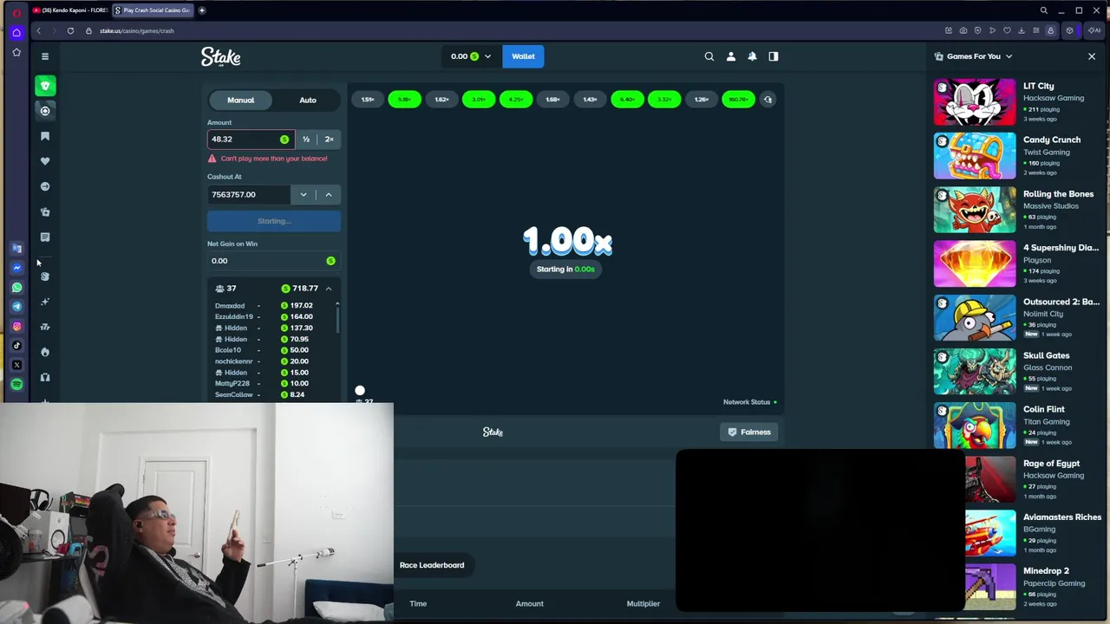
Task: Click the Rage of Egypt game title
Action: point(1051,464)
